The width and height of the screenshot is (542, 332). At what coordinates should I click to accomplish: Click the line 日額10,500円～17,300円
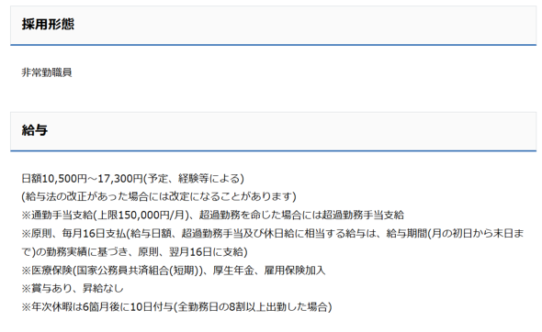point(132,179)
